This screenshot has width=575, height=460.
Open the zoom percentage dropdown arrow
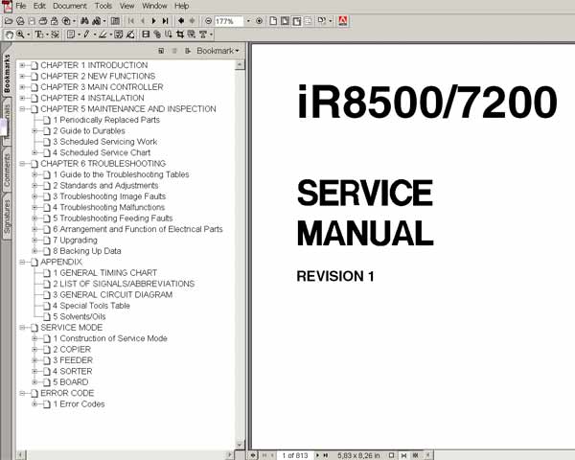point(248,21)
